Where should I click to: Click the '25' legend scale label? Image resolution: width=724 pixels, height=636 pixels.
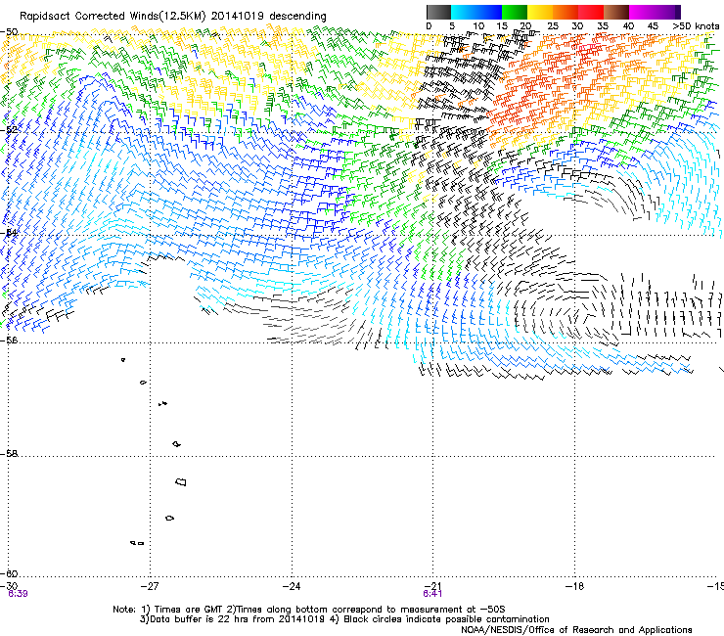pyautogui.click(x=552, y=26)
